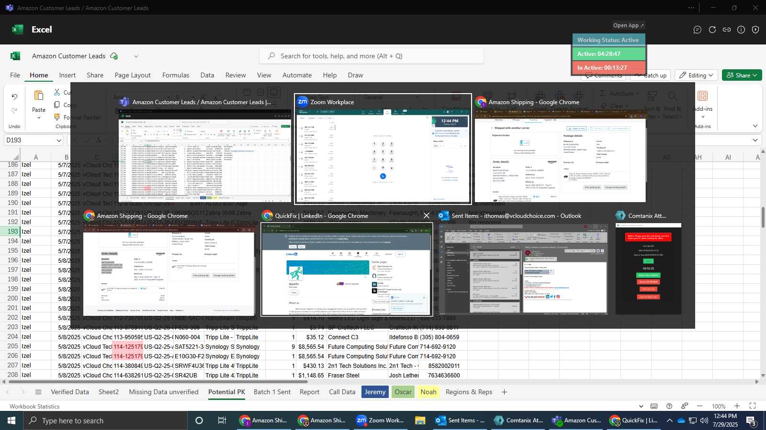The width and height of the screenshot is (766, 430).
Task: Switch to Verified Data sheet
Action: (70, 392)
